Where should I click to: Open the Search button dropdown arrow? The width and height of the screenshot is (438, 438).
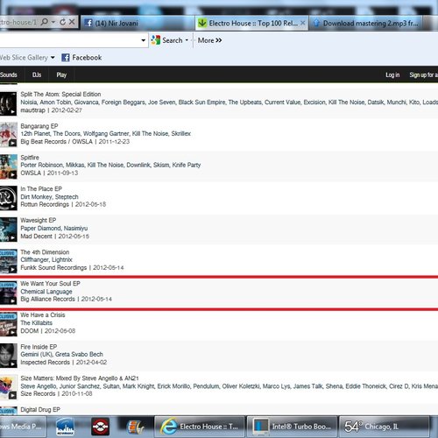187,40
